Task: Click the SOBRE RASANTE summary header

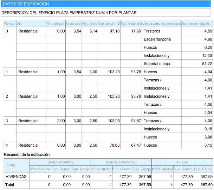Action: coord(121,162)
